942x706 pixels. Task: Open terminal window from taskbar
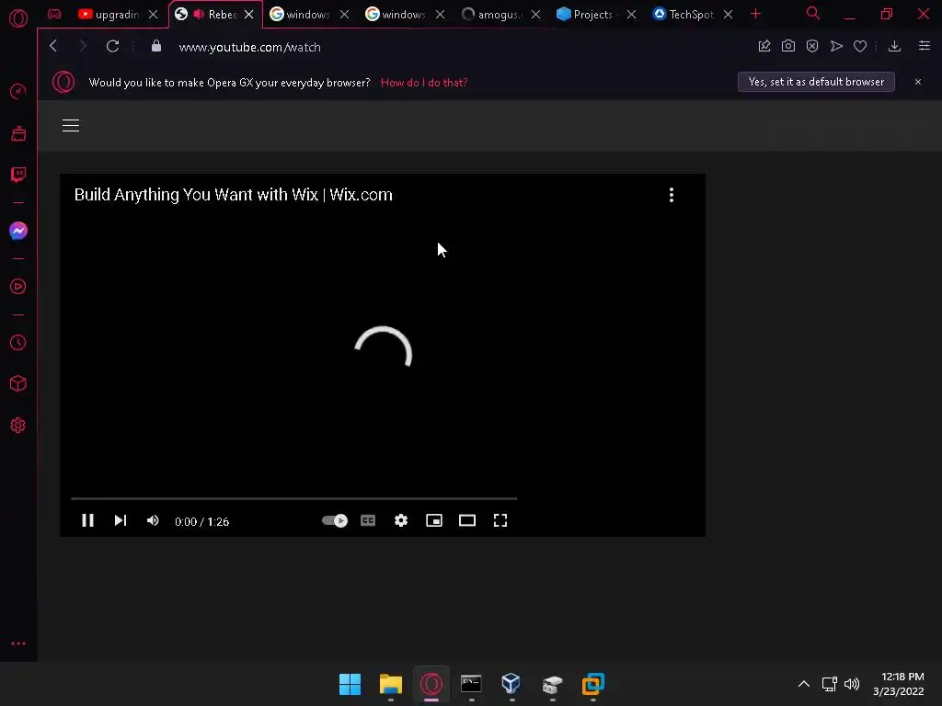(x=471, y=684)
